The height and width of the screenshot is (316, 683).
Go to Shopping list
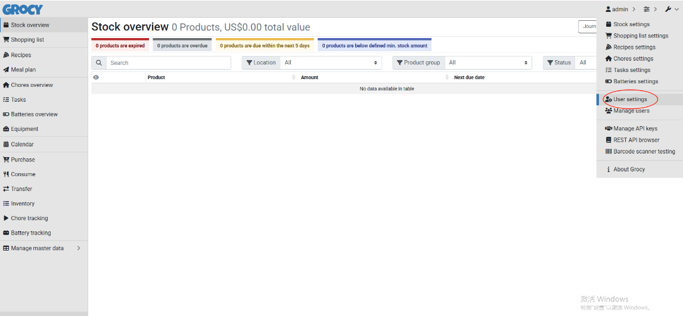[x=27, y=40]
